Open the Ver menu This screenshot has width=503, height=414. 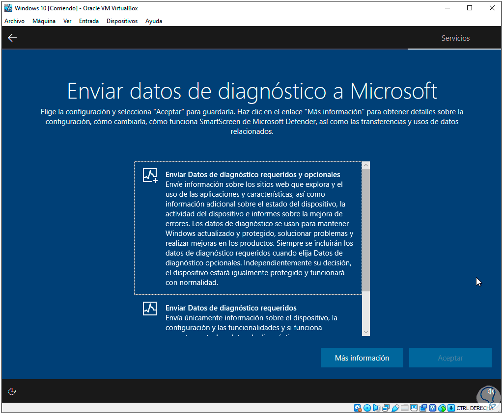pyautogui.click(x=67, y=21)
